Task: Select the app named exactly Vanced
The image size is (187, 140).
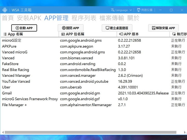Action: 93,58
